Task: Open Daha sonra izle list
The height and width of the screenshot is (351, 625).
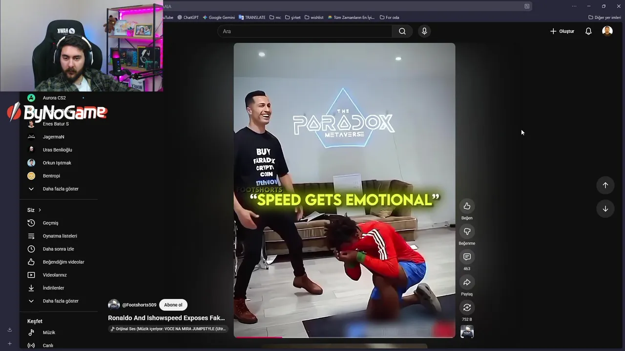Action: tap(59, 249)
